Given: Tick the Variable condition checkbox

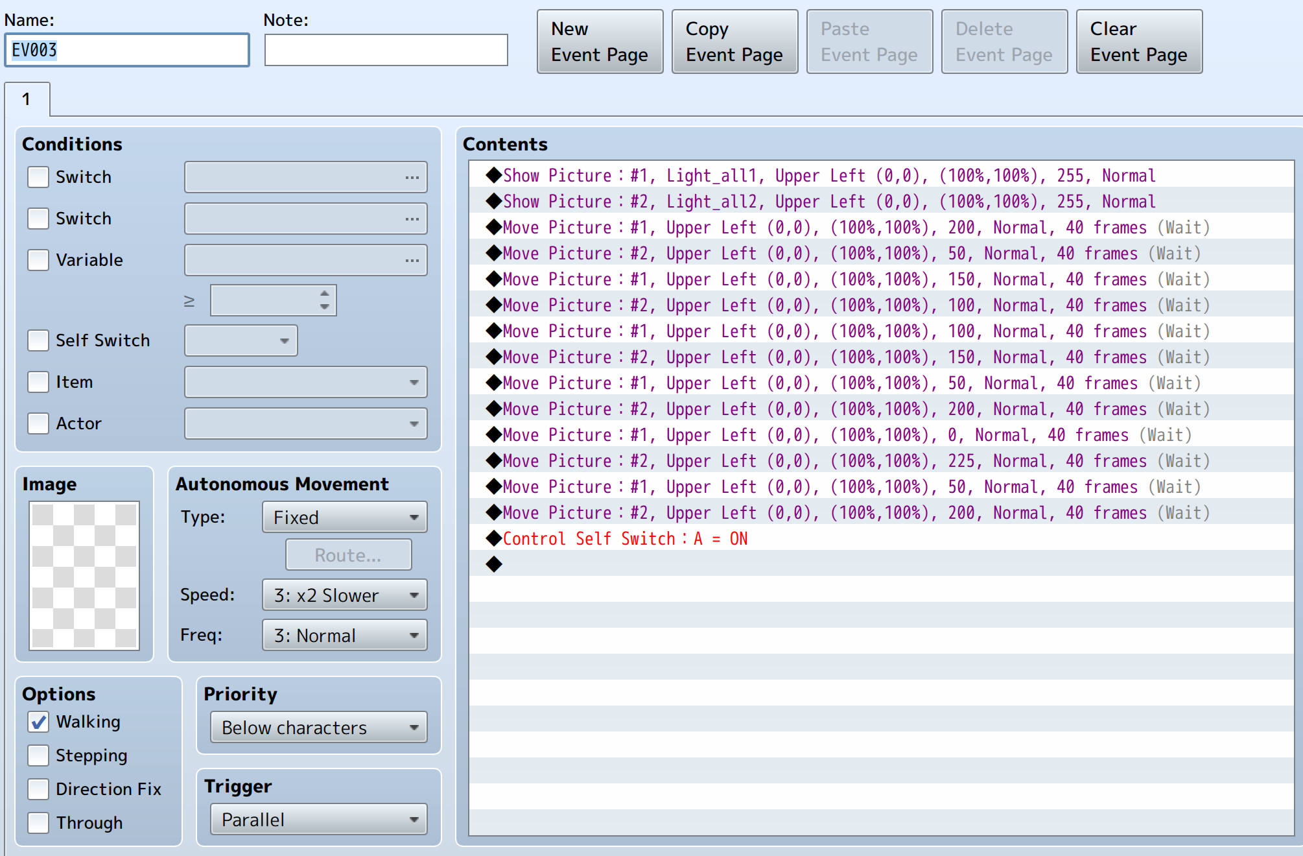Looking at the screenshot, I should coord(38,260).
